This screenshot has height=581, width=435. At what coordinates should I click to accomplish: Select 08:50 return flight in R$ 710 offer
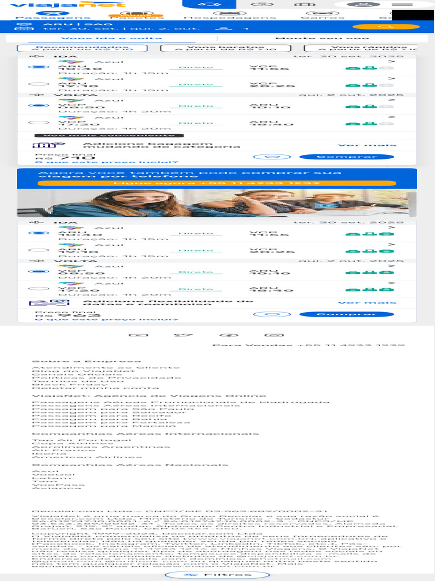click(x=39, y=106)
